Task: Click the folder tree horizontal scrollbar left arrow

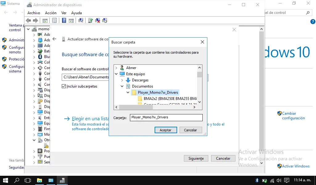Action: coord(116,107)
